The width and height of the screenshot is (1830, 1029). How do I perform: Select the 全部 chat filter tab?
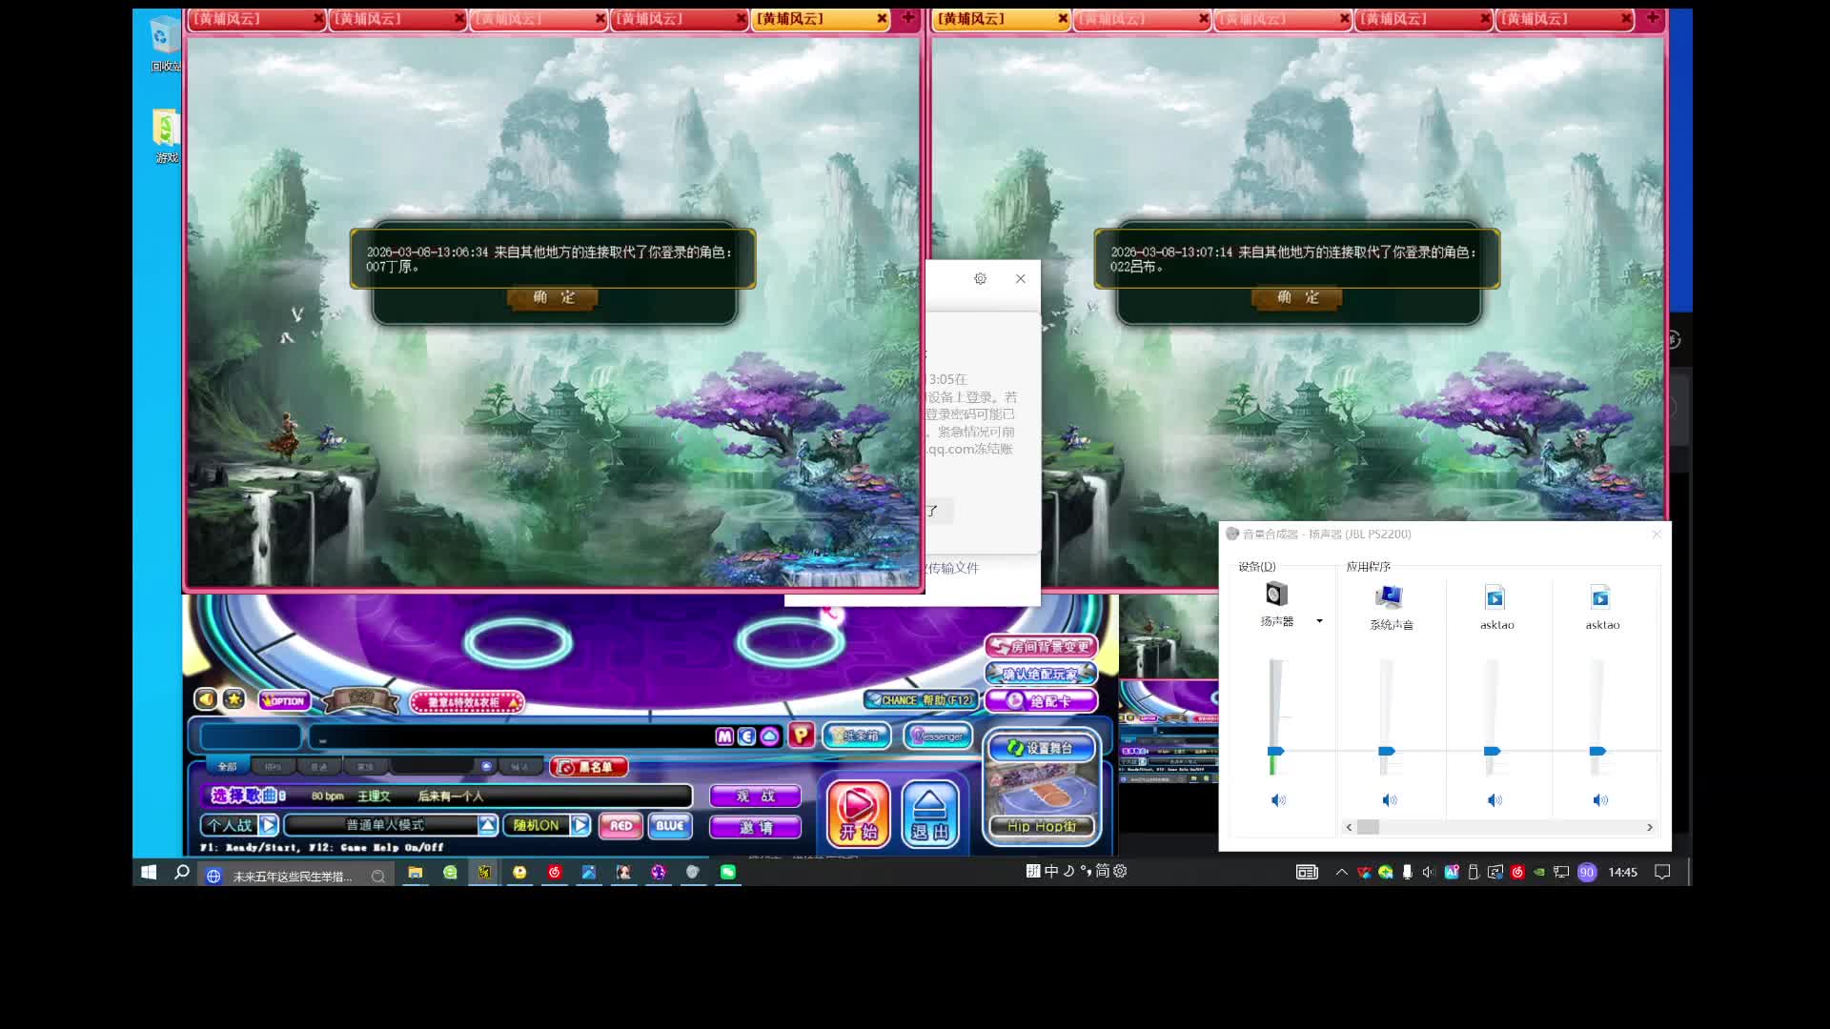pos(227,767)
